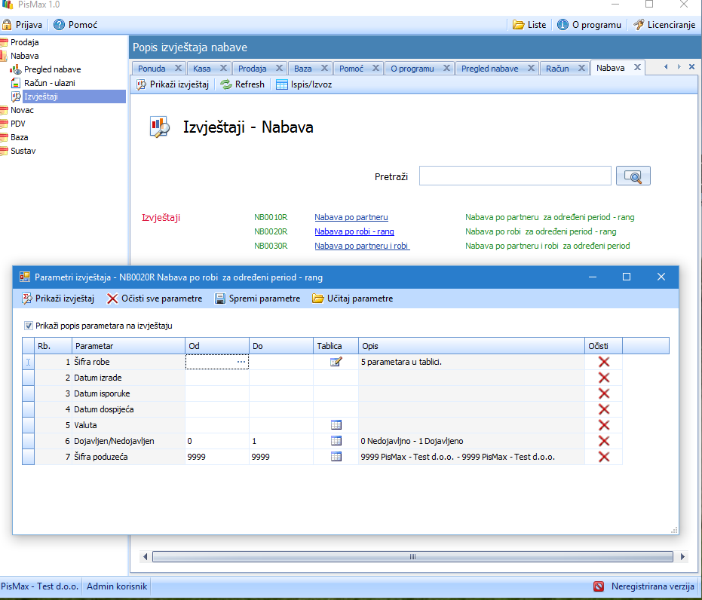Viewport: 702px width, 600px height.
Task: Click Učitaj parametre folder button
Action: click(353, 298)
